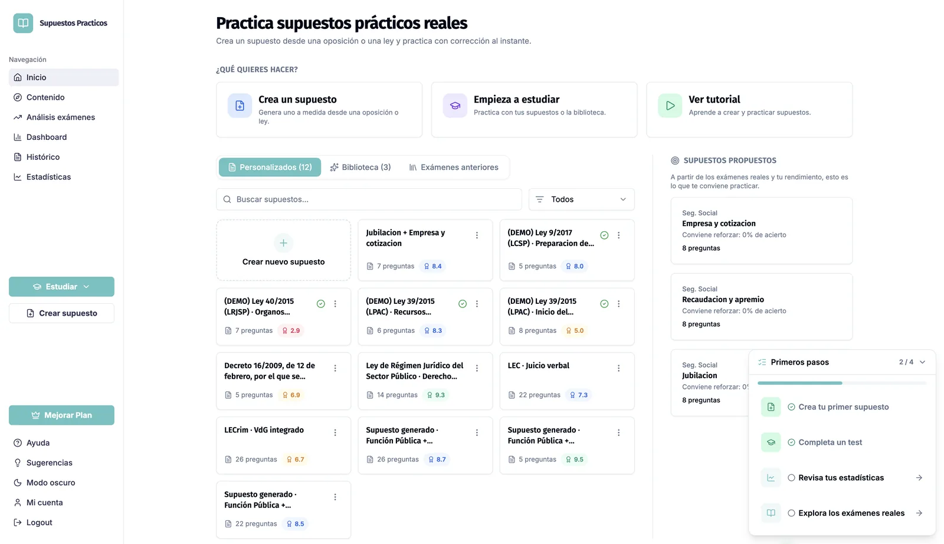Click the Supuestos Practicos book logo icon
The width and height of the screenshot is (944, 544).
coord(23,23)
